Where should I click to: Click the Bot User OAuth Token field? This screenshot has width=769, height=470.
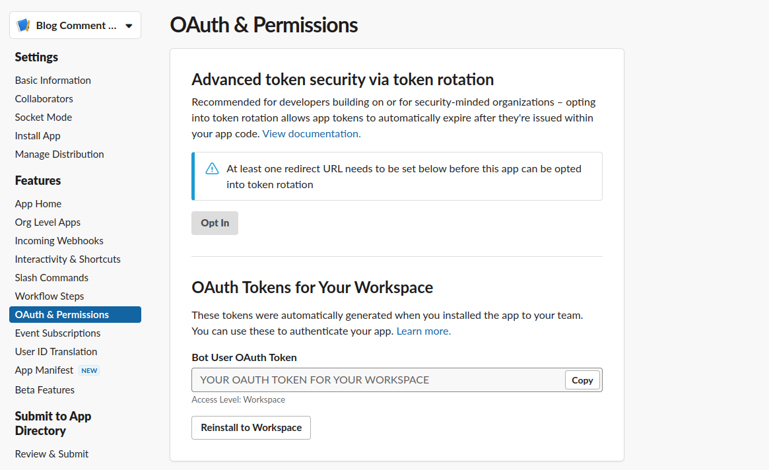point(378,380)
